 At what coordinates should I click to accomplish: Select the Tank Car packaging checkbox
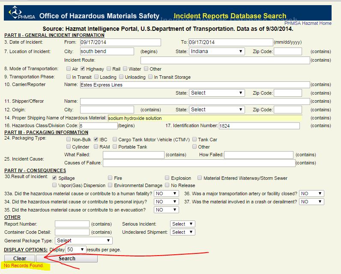tap(194, 139)
